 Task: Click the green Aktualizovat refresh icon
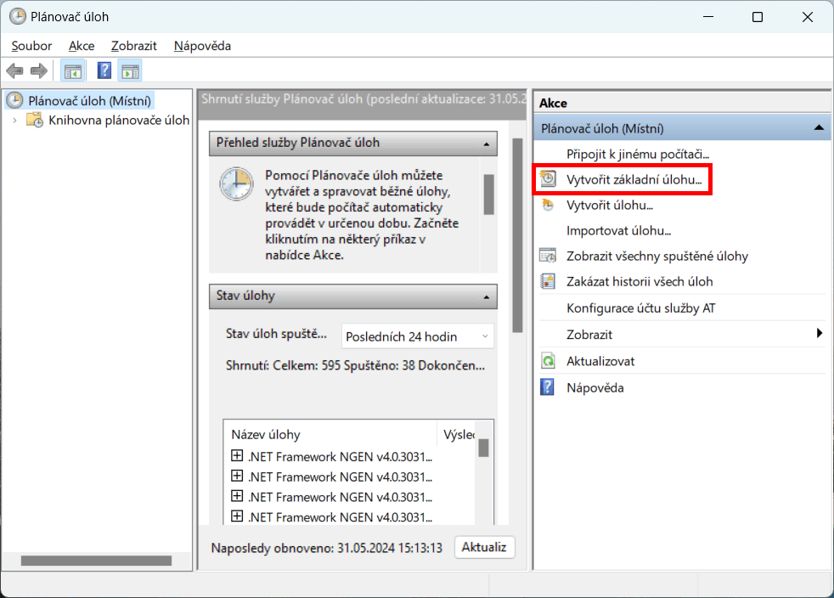549,362
